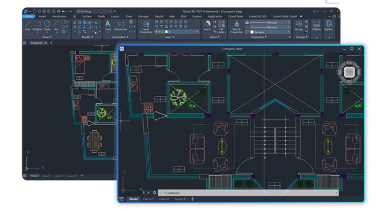The image size is (376, 211).
Task: Select Model tab in Compare1 window
Action: (x=34, y=176)
